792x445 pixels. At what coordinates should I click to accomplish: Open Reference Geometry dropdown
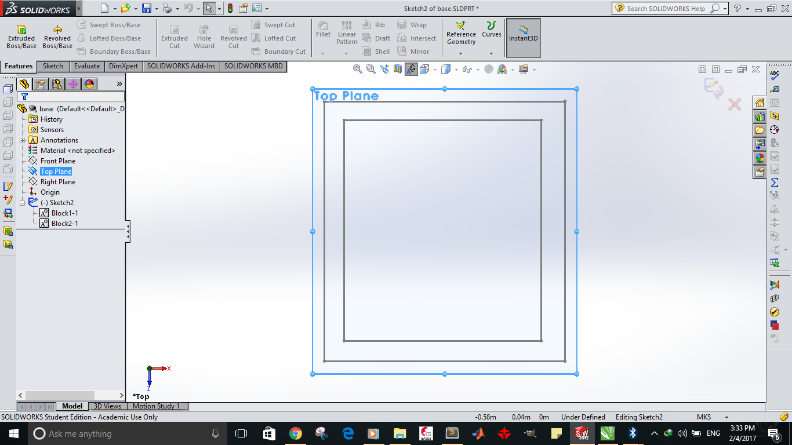[x=461, y=53]
